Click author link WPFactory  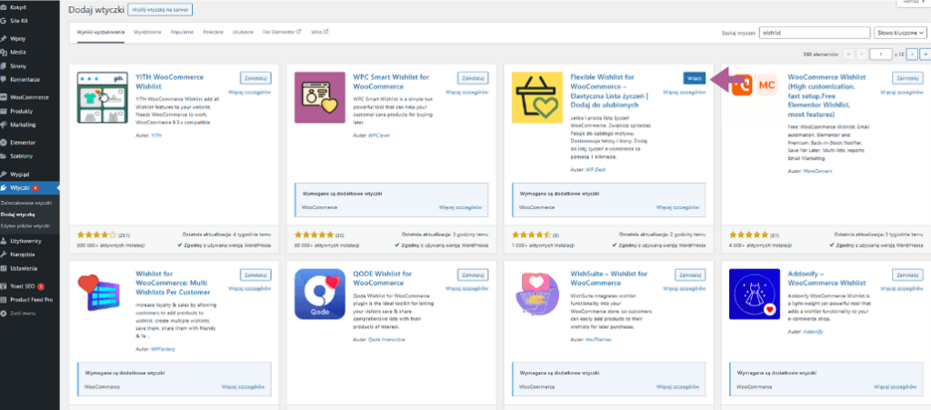point(162,349)
